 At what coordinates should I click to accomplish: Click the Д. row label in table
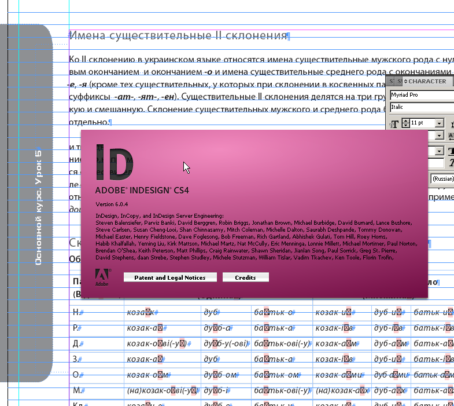(x=76, y=343)
